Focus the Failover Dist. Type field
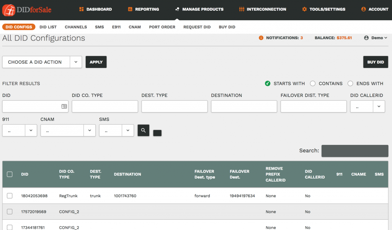This screenshot has width=392, height=230. tap(314, 106)
